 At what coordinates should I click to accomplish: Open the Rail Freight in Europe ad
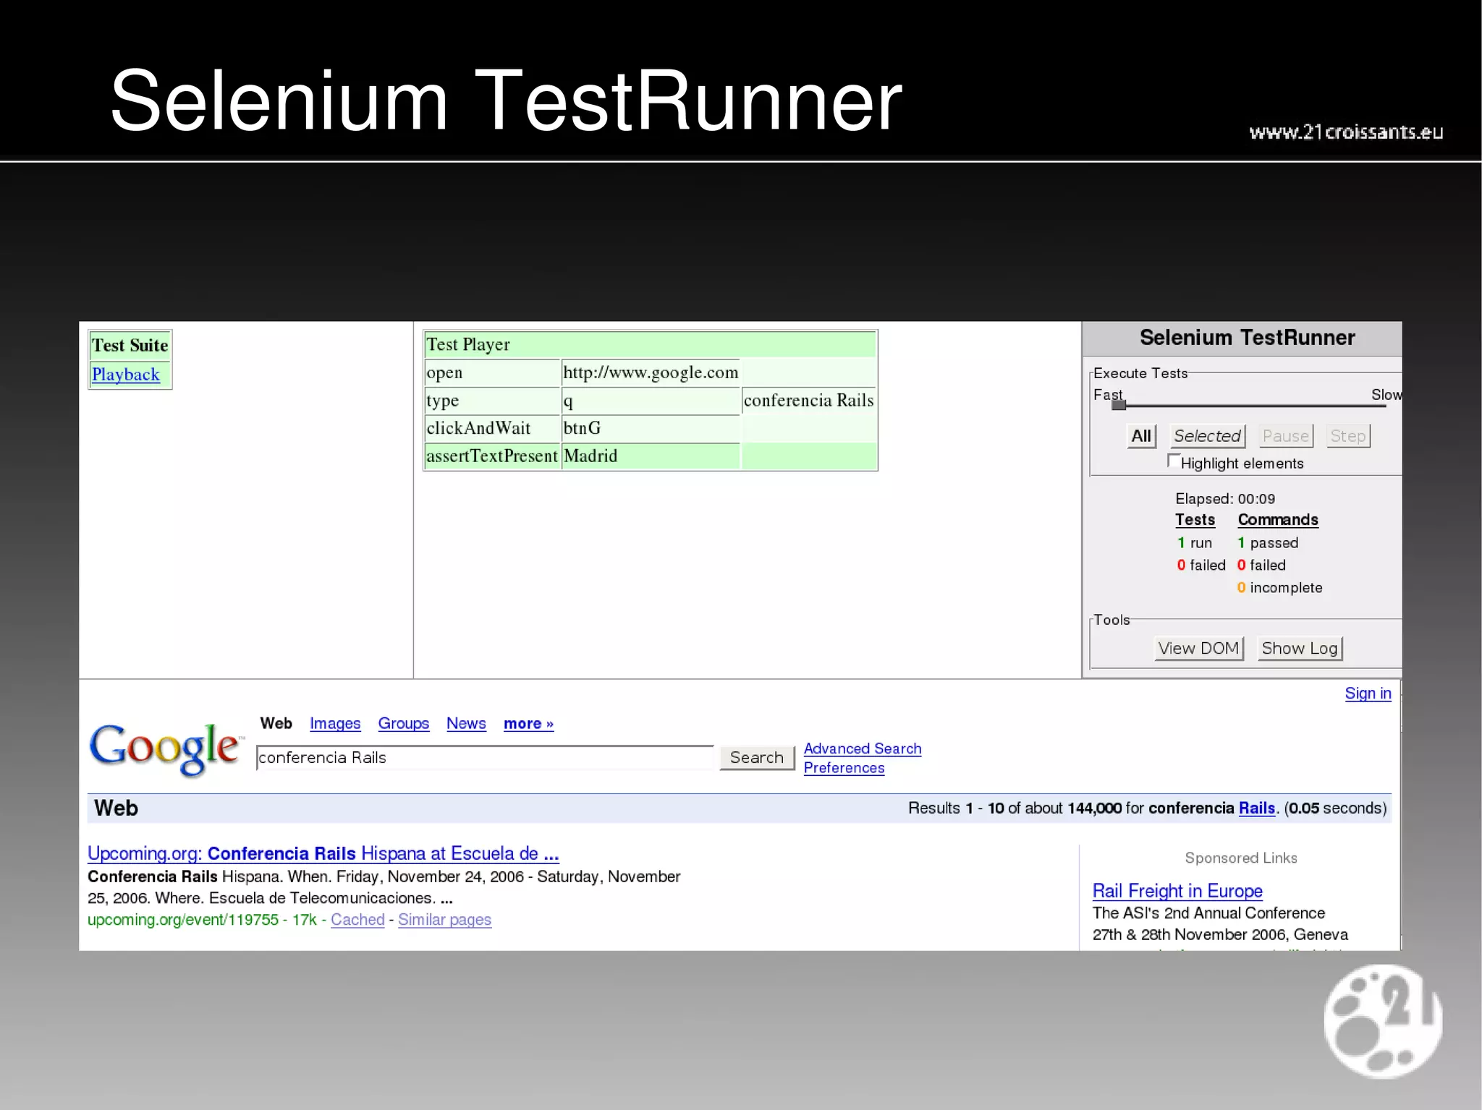pos(1177,891)
